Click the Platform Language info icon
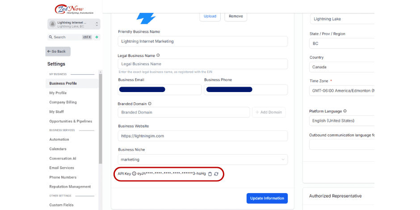The height and width of the screenshot is (210, 420). (x=345, y=111)
